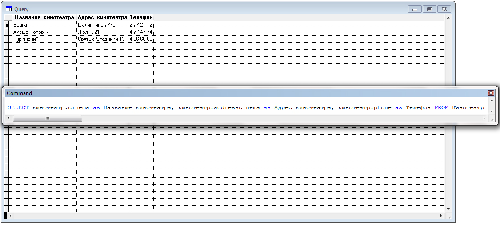500x225 pixels.
Task: Minimize the Query window
Action: pos(415,9)
